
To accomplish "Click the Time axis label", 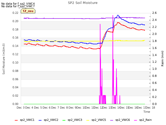I will (147, 112).
